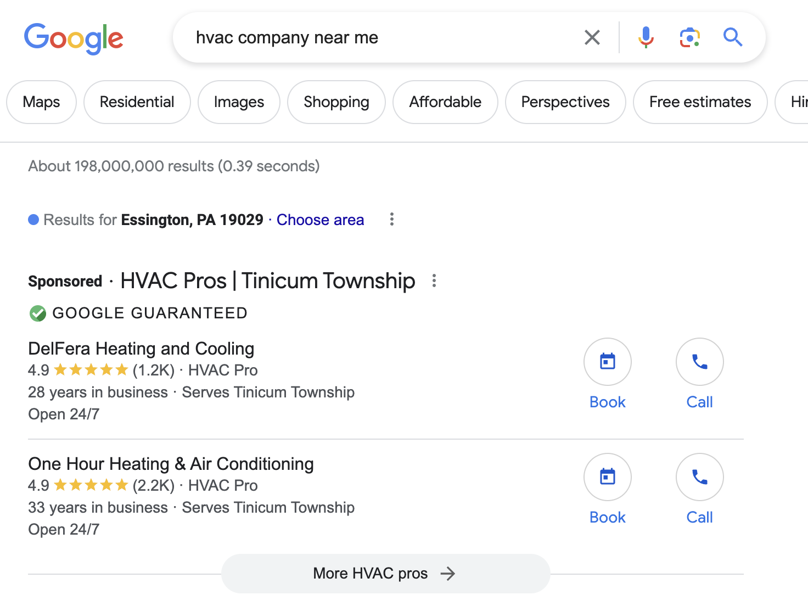Screen dimensions: 808x606
Task: Click the blue location dot icon
Action: click(33, 220)
